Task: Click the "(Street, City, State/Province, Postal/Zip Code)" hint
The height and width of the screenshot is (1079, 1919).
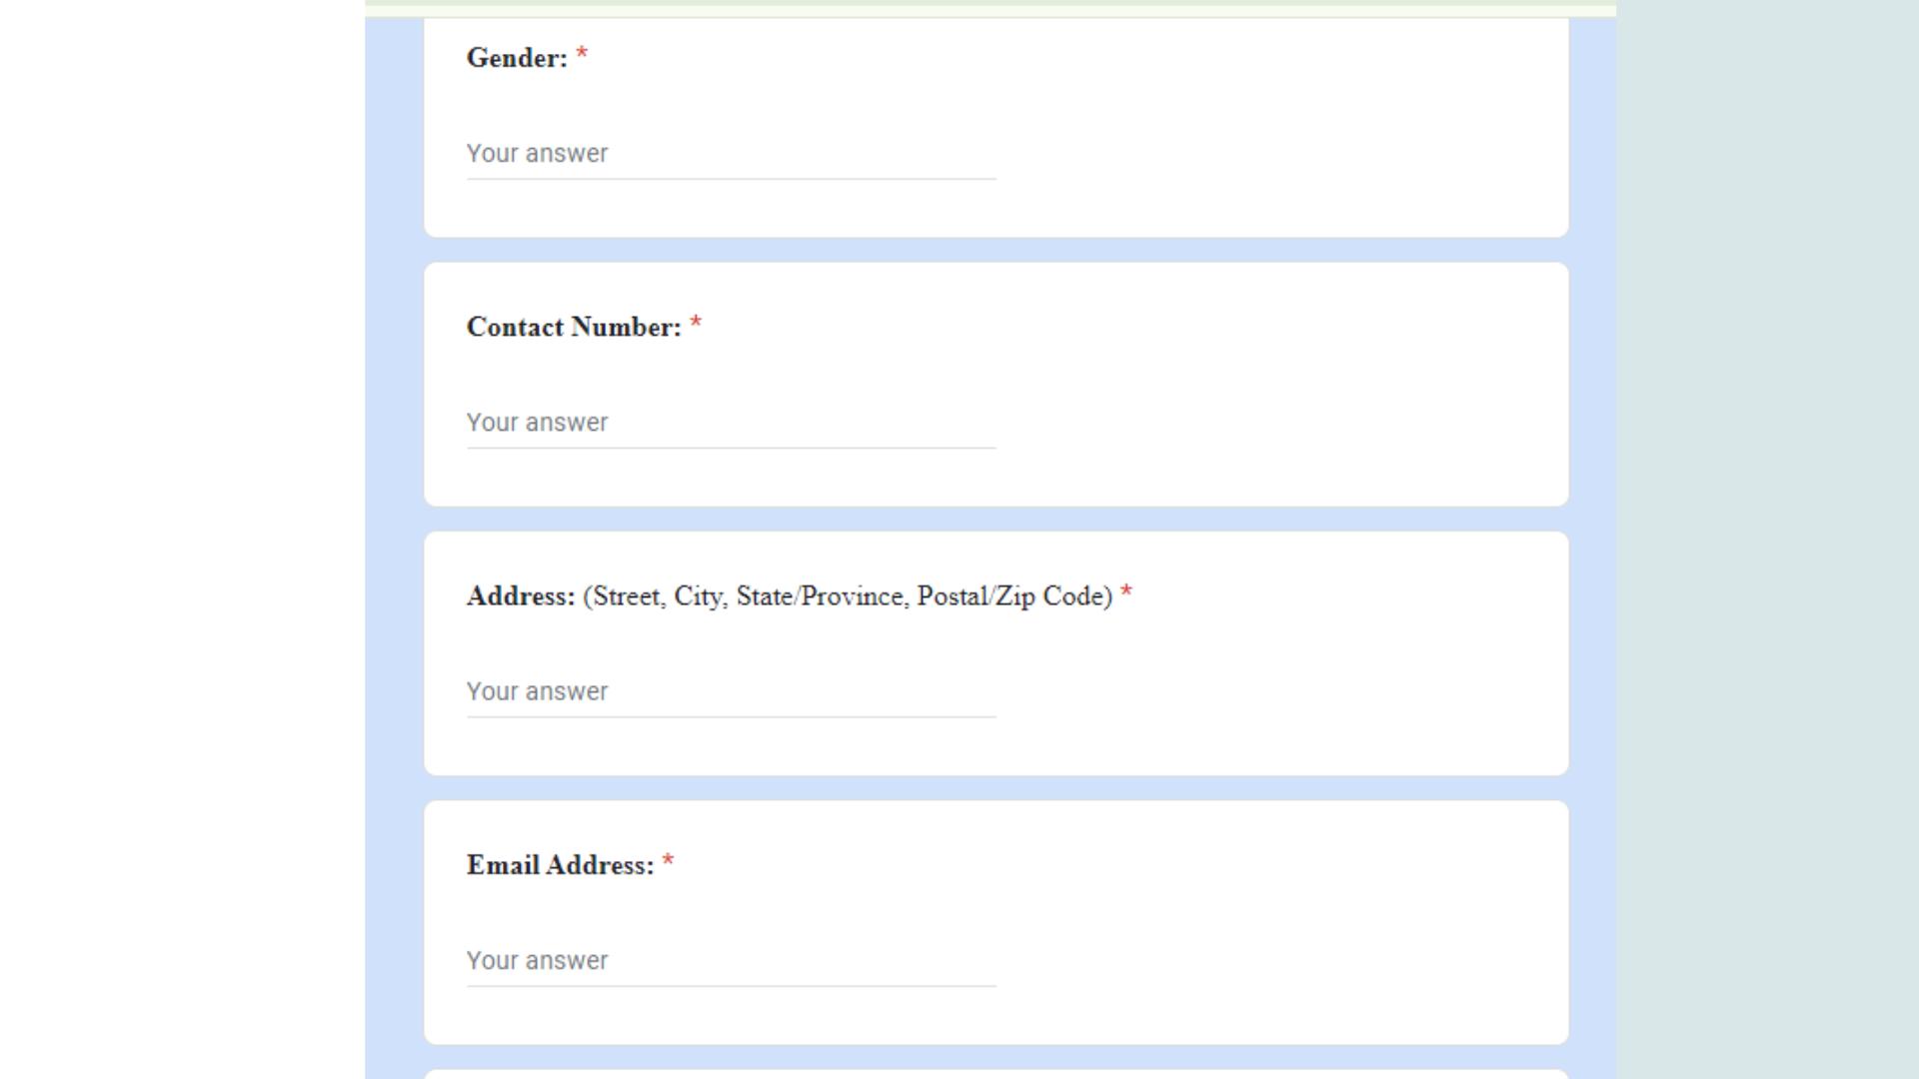Action: [848, 596]
